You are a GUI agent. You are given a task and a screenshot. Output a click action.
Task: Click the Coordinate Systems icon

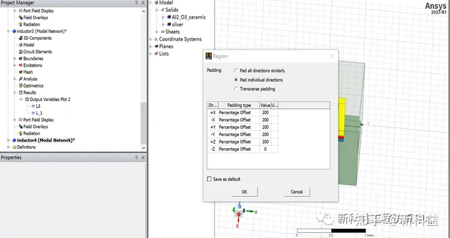(156, 39)
